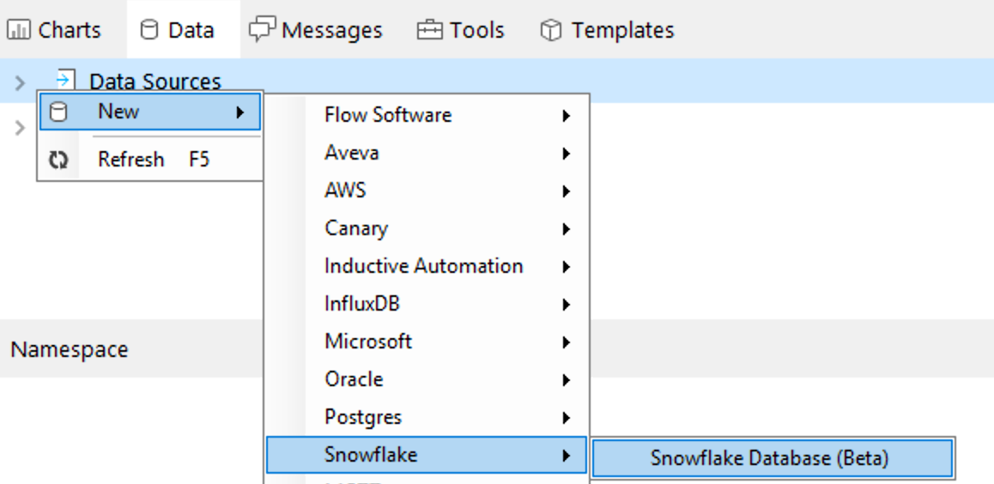994x484 pixels.
Task: Select the Tools tab
Action: [460, 30]
